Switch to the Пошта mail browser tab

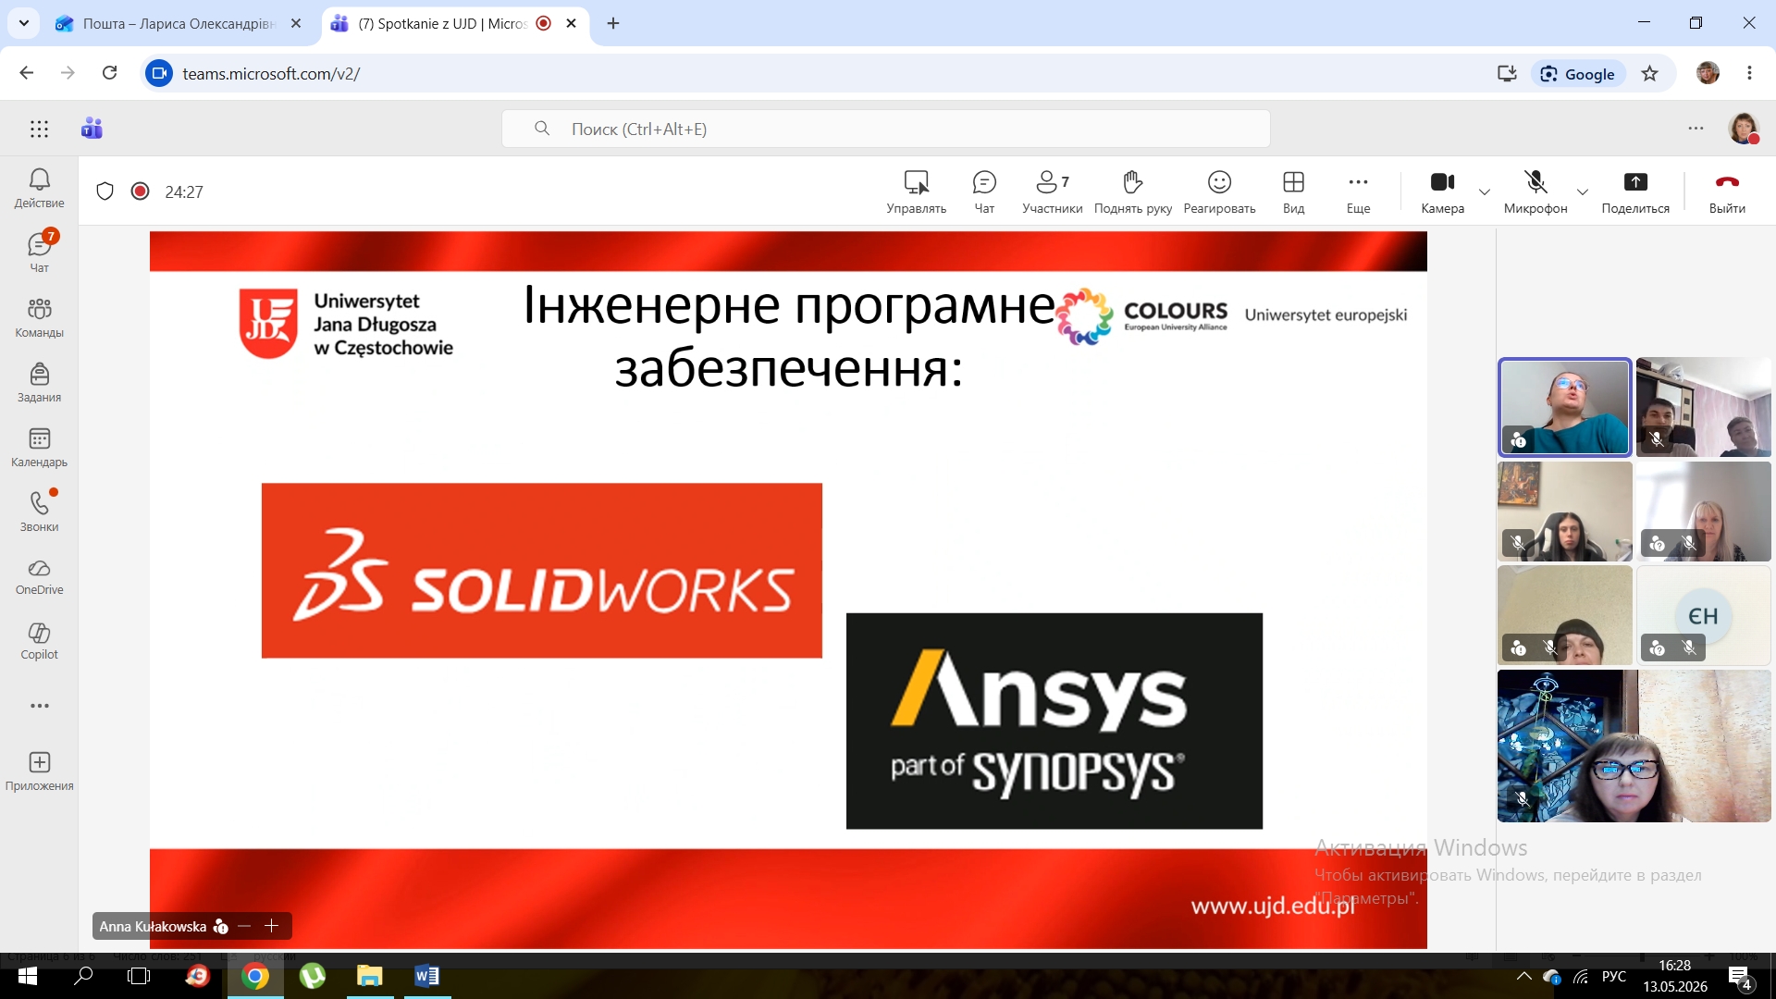click(179, 23)
